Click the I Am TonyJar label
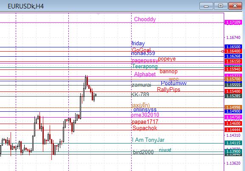Image resolution: width=245 pixels, height=171 pixels. [148, 140]
